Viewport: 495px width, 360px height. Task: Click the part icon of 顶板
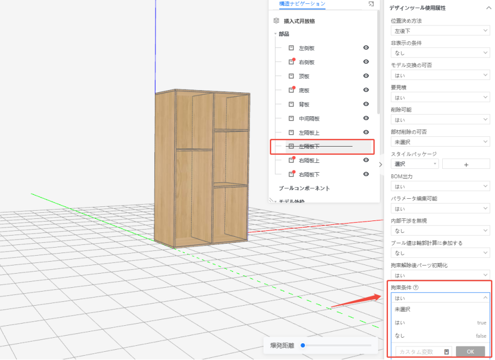(291, 76)
